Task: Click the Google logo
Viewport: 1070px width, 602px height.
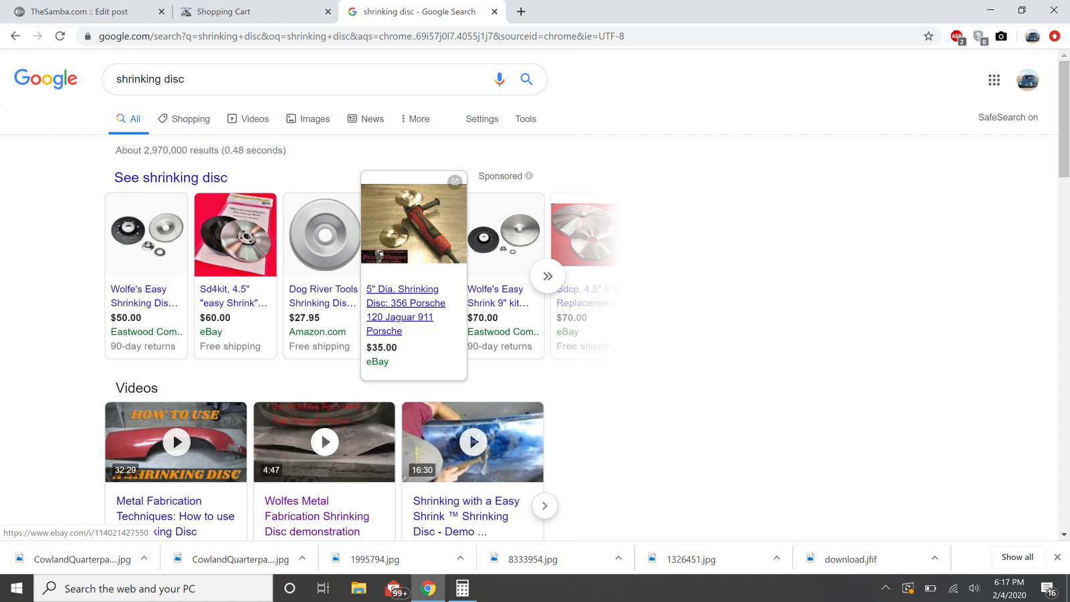Action: pyautogui.click(x=45, y=79)
